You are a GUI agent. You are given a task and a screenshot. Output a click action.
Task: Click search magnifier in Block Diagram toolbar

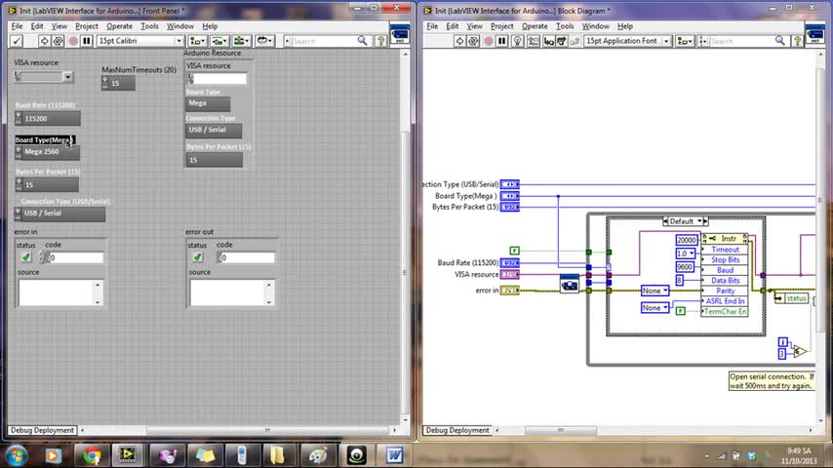pos(780,41)
